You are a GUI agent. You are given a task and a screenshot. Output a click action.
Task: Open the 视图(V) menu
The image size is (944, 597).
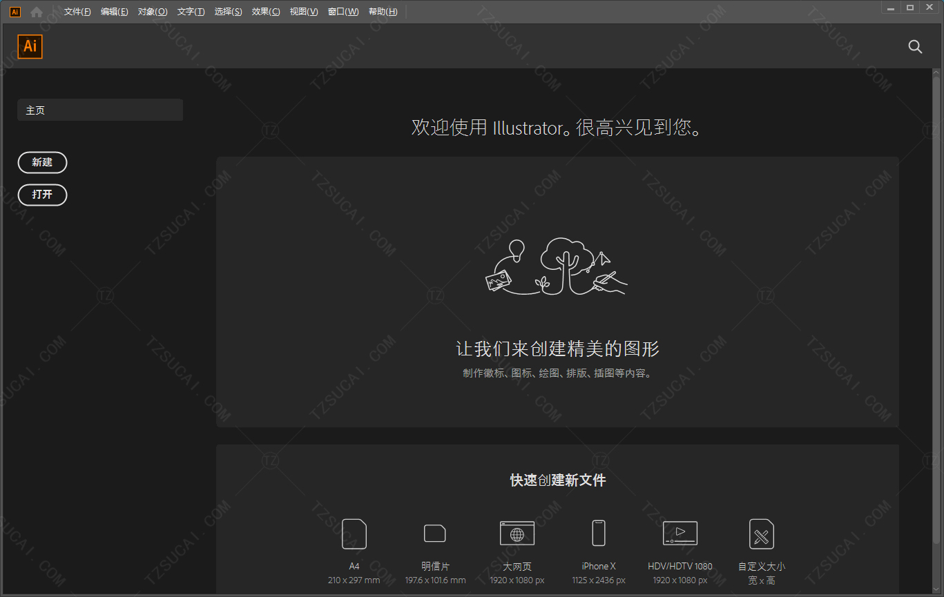(304, 12)
